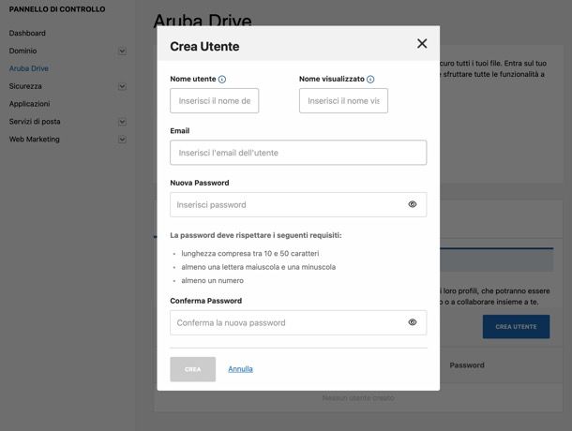572x431 pixels.
Task: Expand the Web Marketing chevron
Action: tap(122, 140)
